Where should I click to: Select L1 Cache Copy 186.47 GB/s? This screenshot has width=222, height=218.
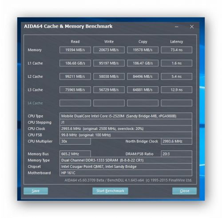point(143,63)
